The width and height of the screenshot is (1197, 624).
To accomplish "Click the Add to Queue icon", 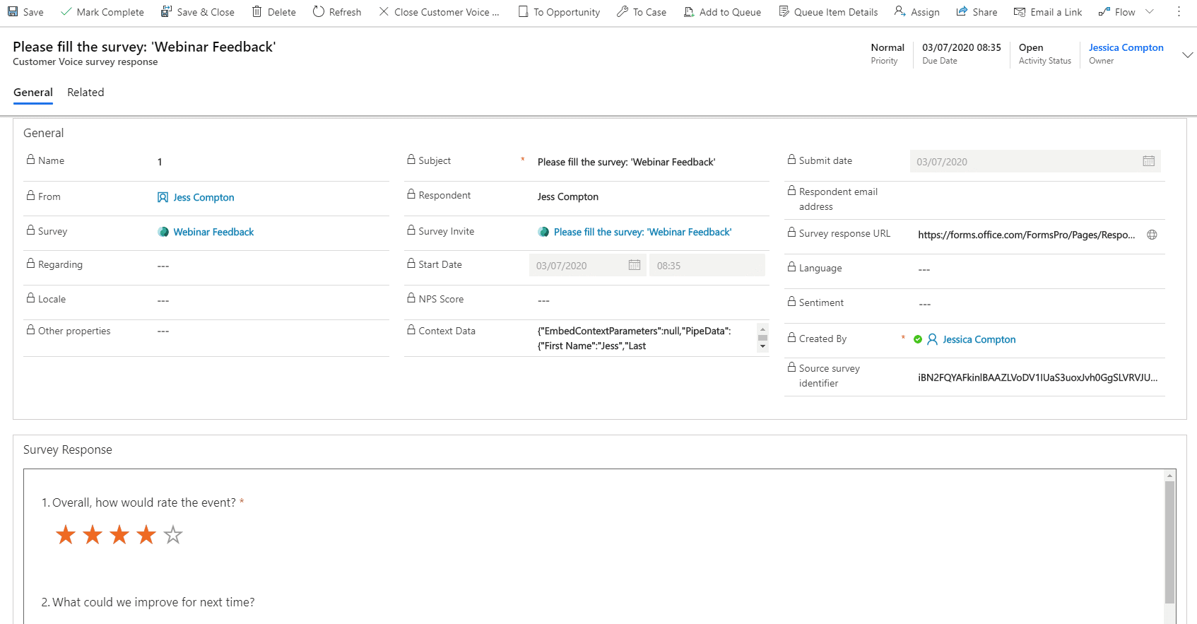I will click(689, 12).
